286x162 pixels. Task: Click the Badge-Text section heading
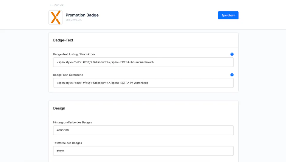pyautogui.click(x=63, y=40)
